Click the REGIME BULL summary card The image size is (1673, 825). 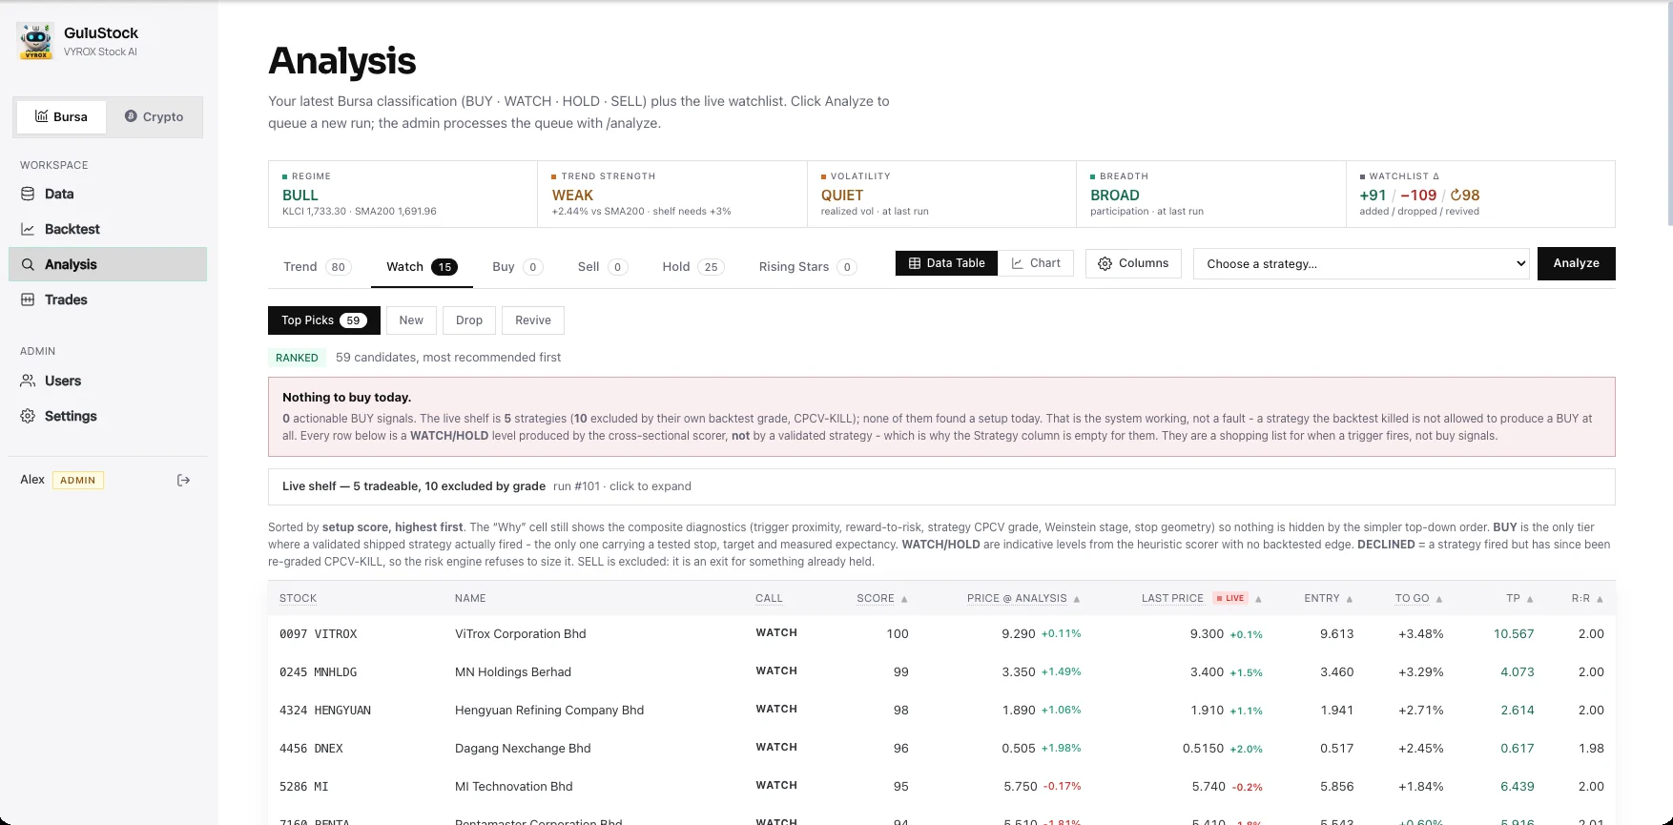pyautogui.click(x=403, y=194)
